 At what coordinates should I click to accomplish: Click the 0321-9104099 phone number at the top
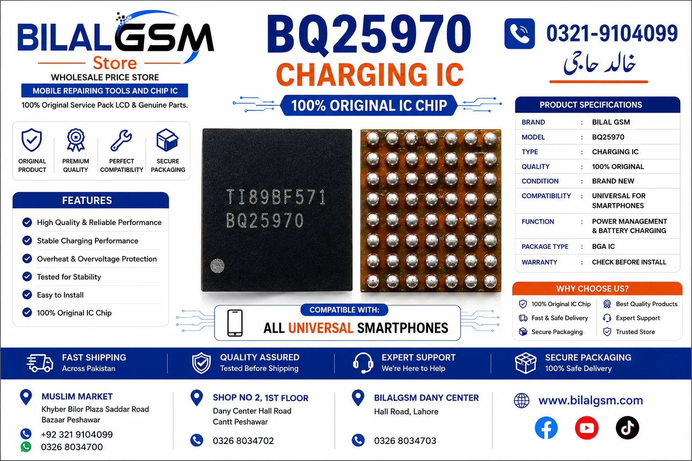(612, 33)
